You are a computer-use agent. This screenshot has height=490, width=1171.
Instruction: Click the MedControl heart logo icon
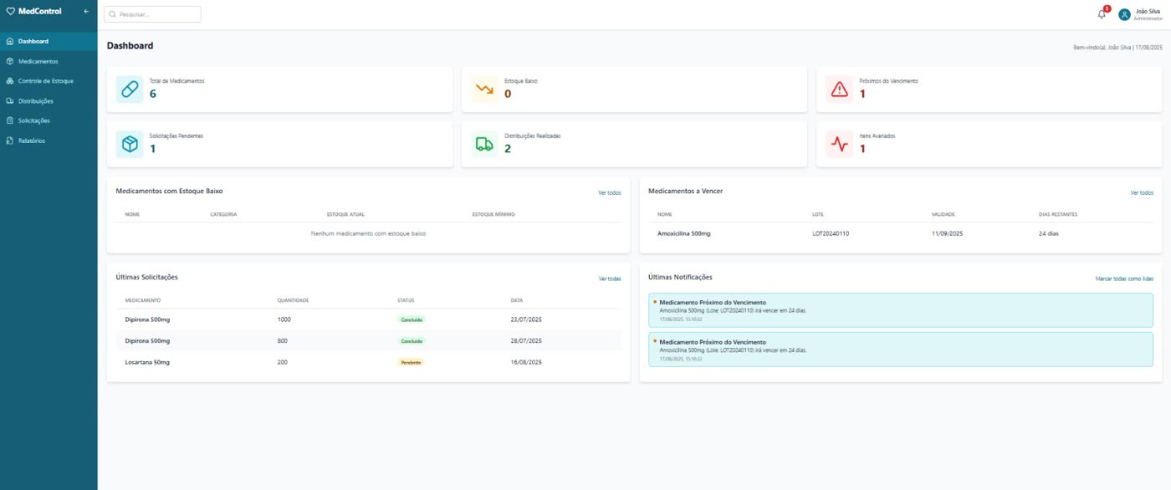[10, 12]
